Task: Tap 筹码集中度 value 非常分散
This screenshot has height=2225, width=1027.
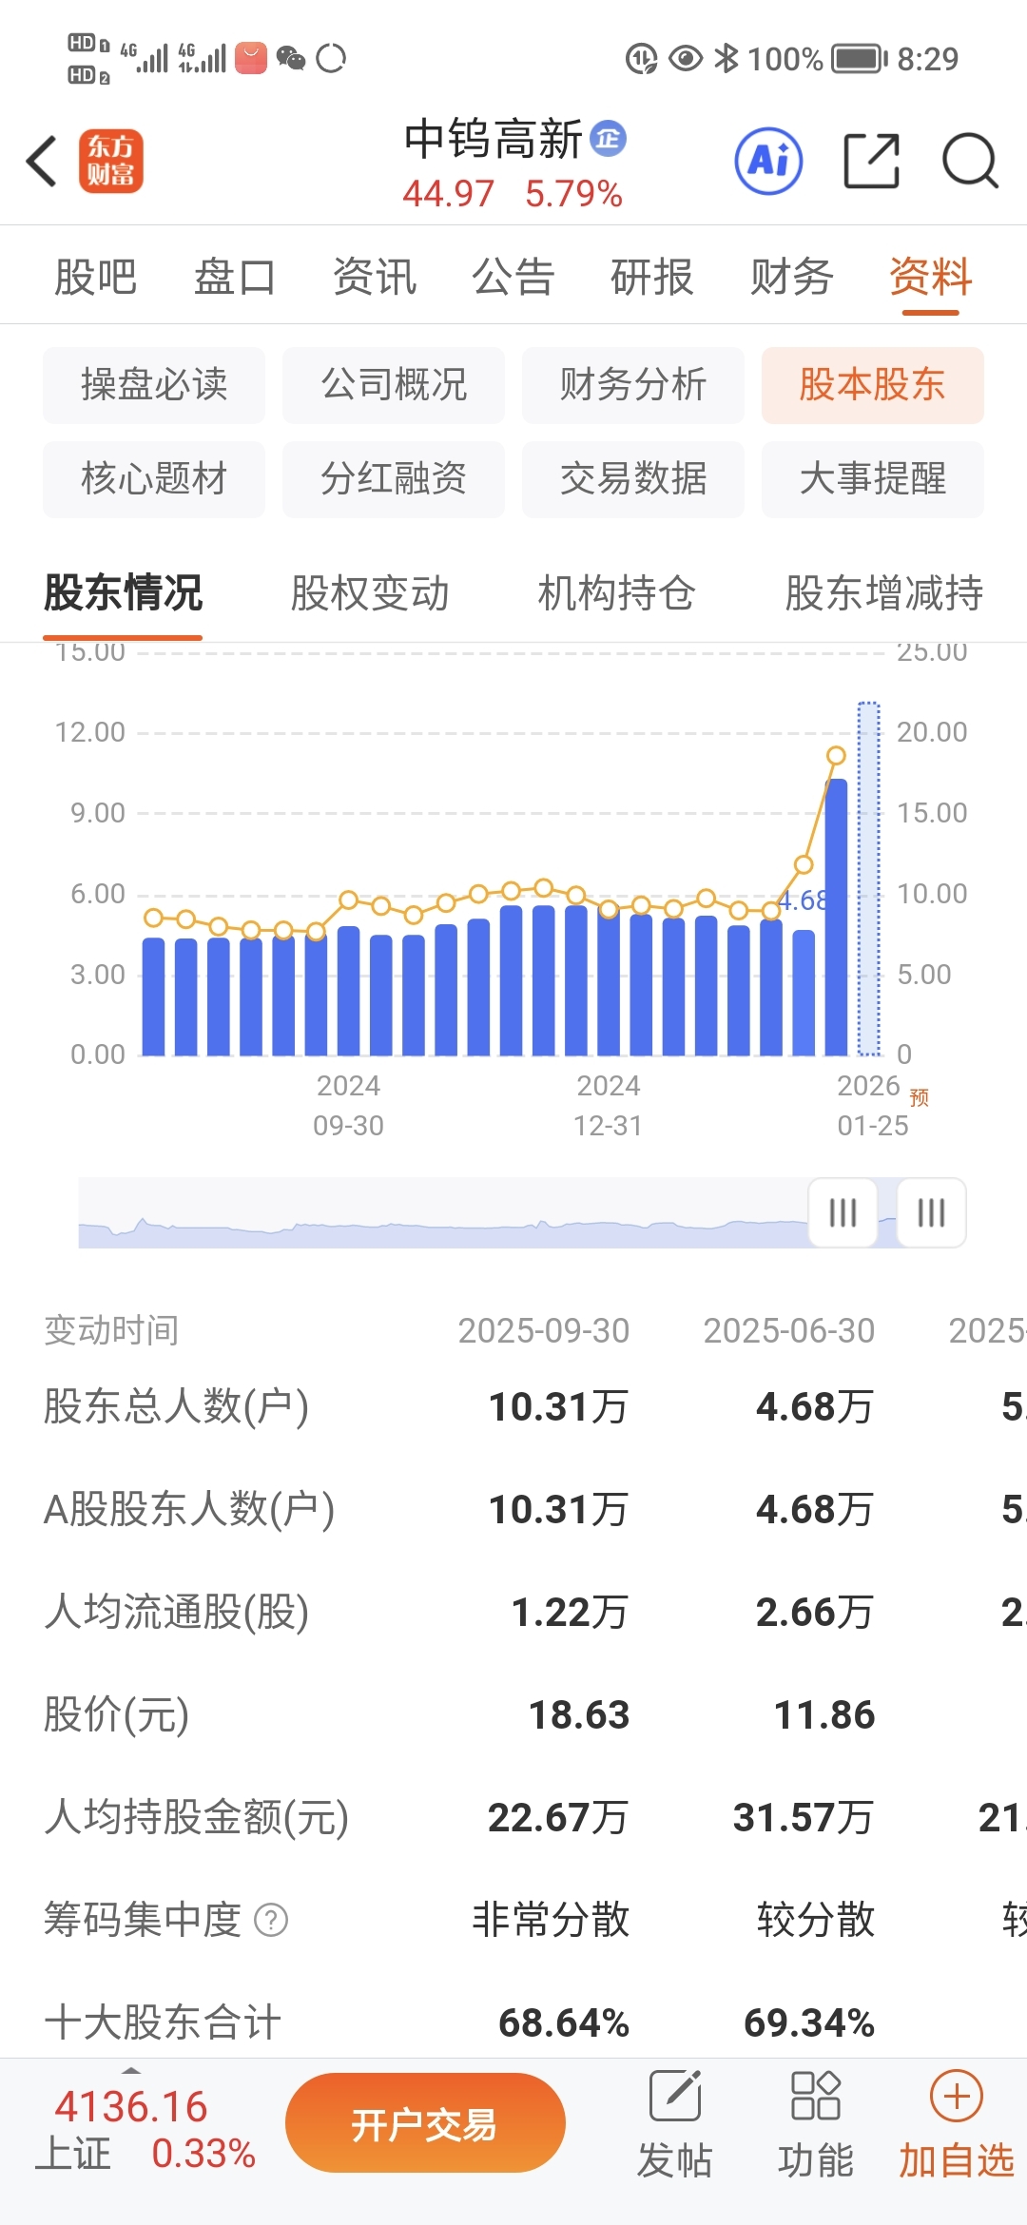Action: (x=551, y=1920)
